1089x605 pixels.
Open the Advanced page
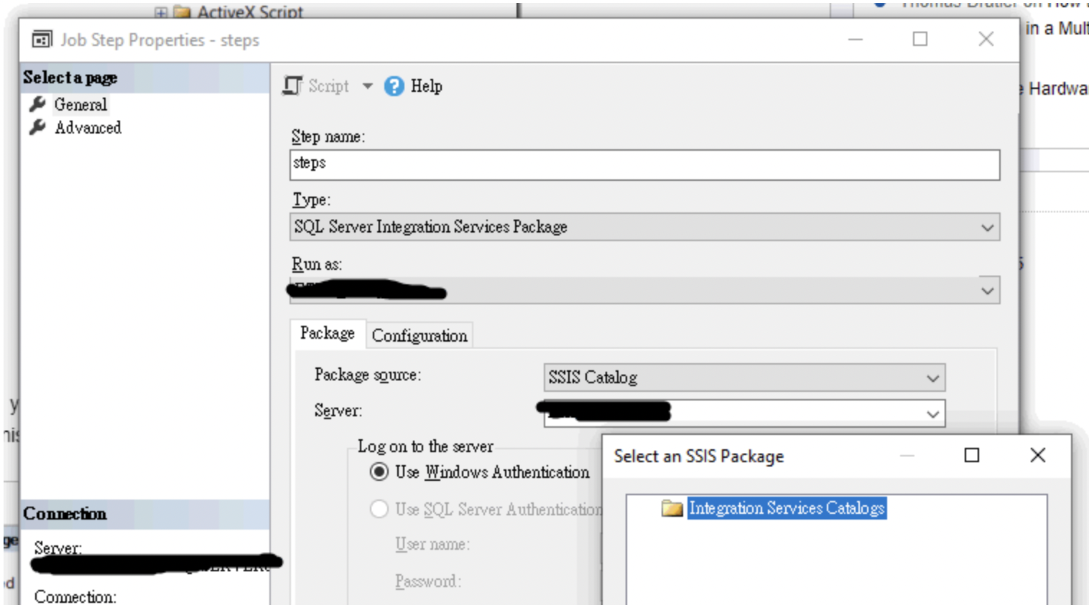pyautogui.click(x=88, y=128)
